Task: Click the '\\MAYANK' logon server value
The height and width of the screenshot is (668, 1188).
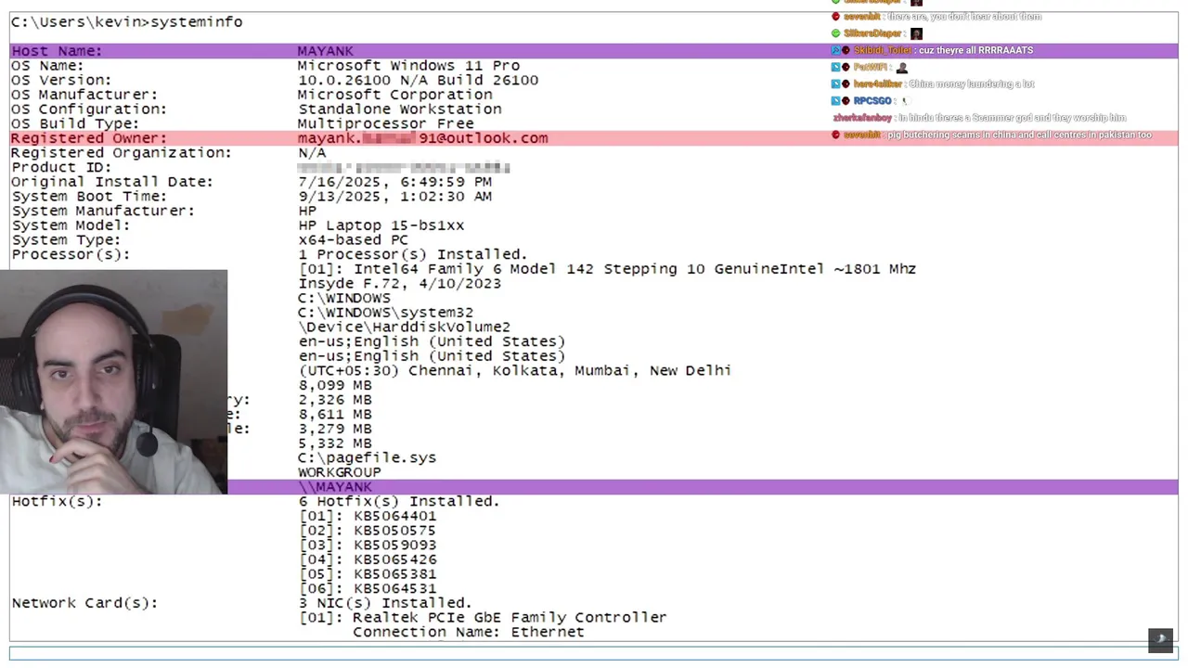Action: [335, 487]
